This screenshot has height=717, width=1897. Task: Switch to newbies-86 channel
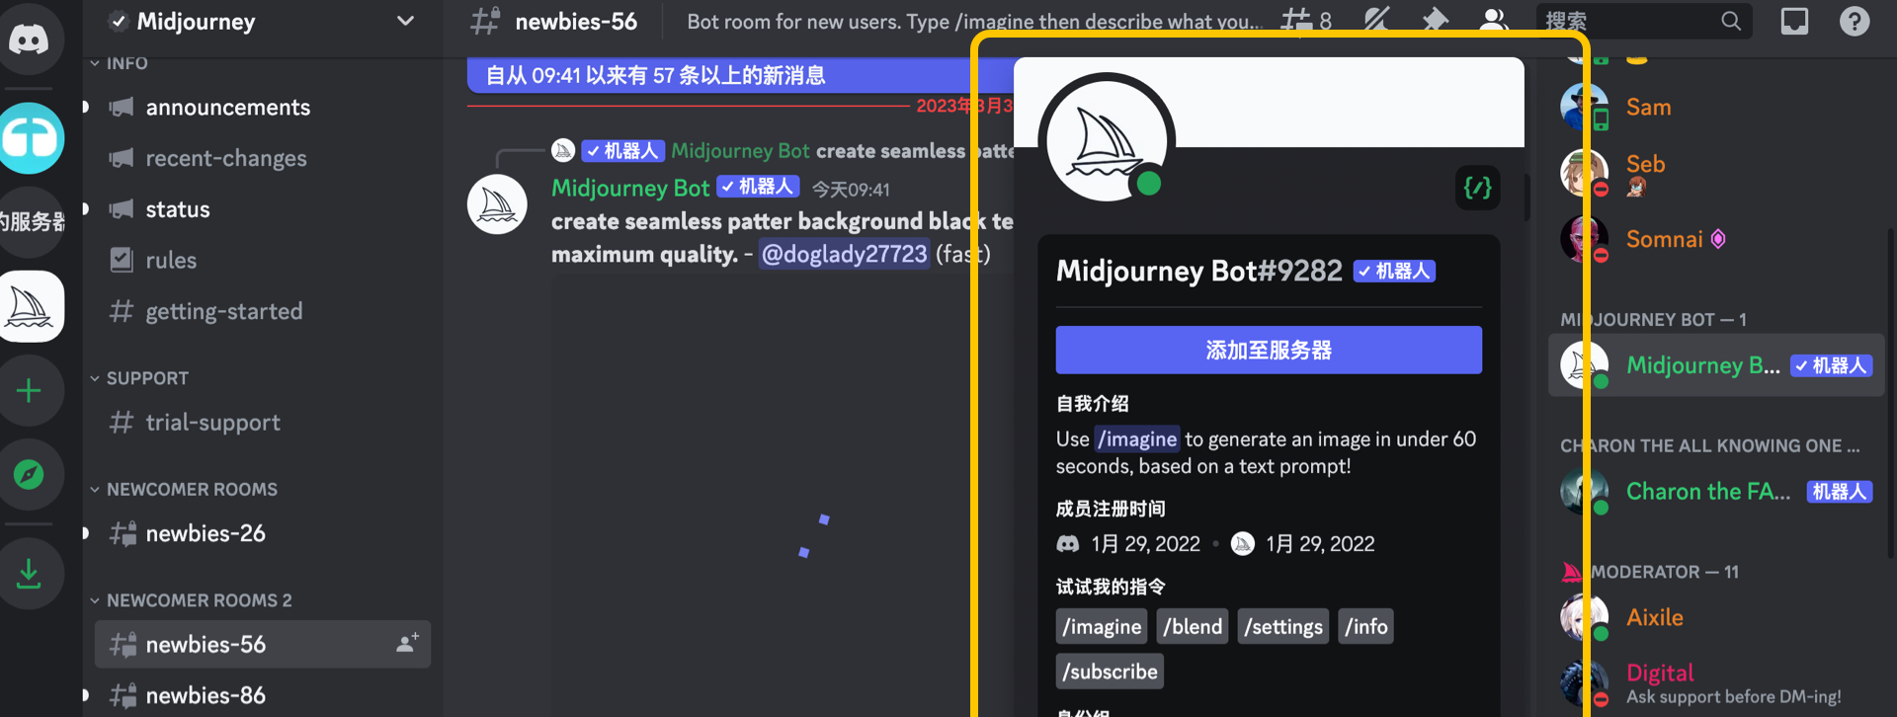[x=263, y=695]
